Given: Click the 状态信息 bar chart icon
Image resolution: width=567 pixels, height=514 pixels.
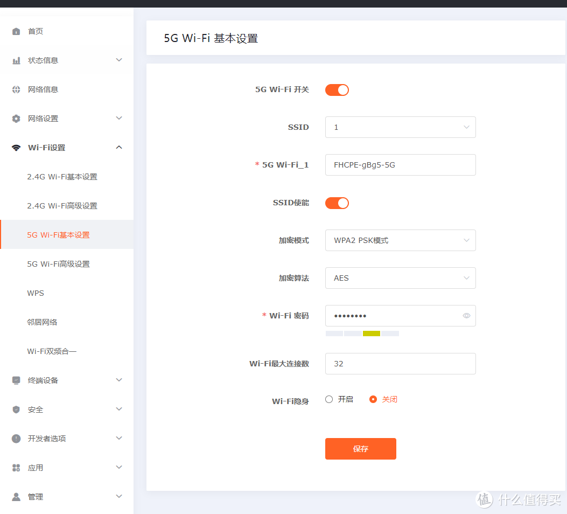Looking at the screenshot, I should (17, 60).
